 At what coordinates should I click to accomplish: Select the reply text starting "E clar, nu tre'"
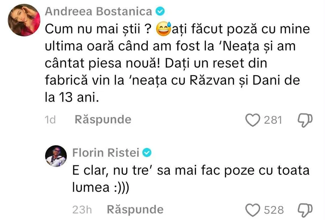pyautogui.click(x=188, y=170)
